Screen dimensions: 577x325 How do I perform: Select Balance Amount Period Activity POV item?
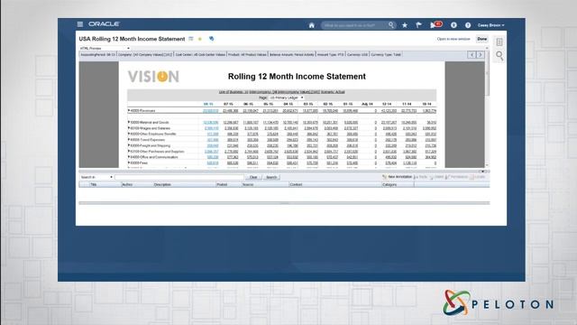click(x=292, y=54)
